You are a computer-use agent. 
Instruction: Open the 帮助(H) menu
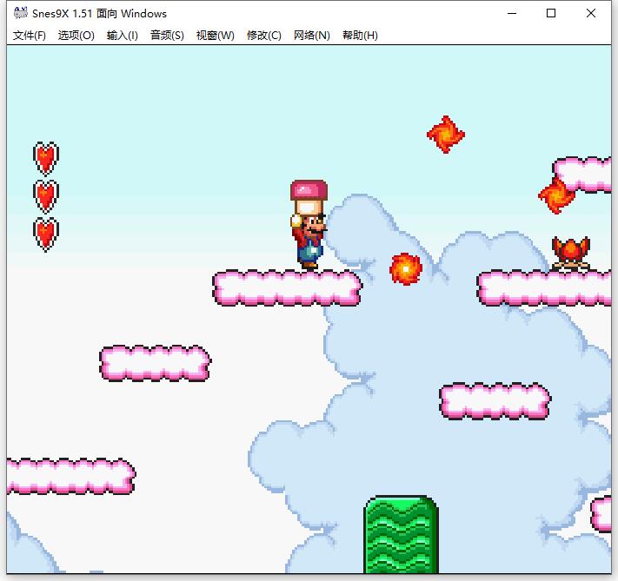(x=360, y=36)
